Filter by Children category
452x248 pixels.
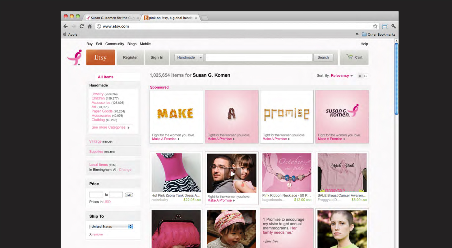point(98,98)
